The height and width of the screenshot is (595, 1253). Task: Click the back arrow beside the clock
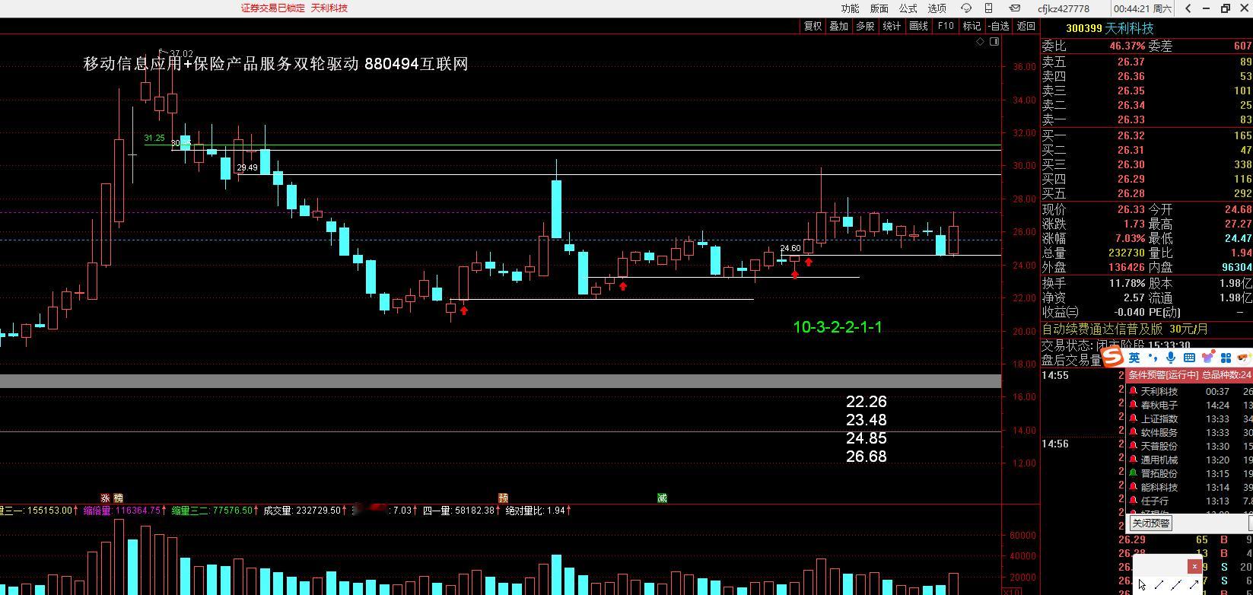(1188, 8)
